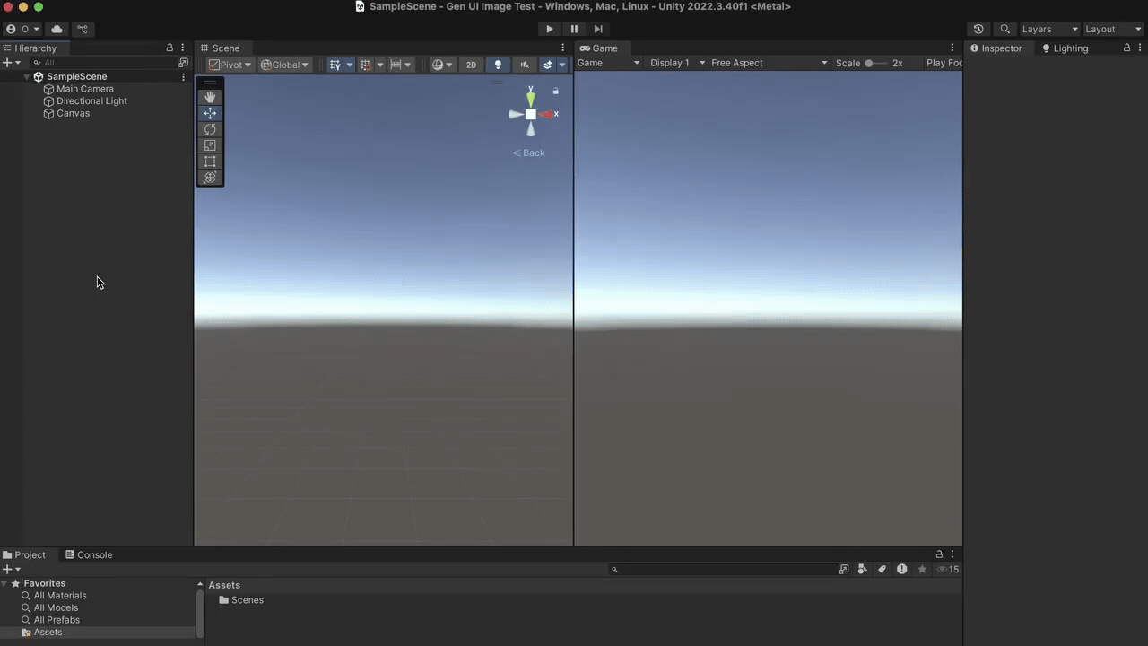This screenshot has height=646, width=1148.
Task: Open the Unity Cloud panel
Action: (56, 29)
